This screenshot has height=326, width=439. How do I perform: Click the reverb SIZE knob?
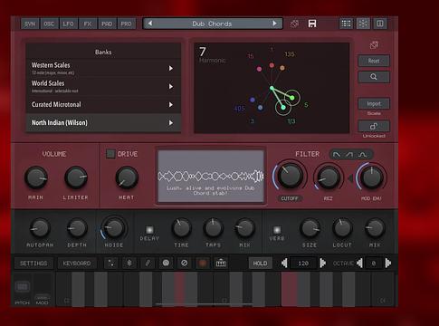pos(310,228)
